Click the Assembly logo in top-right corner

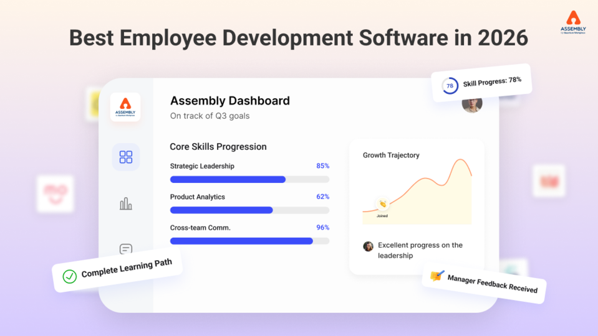pos(573,22)
